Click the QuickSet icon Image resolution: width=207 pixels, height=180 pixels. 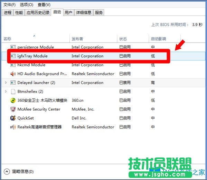click(13, 118)
